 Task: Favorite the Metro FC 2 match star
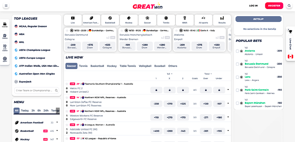[66, 84]
